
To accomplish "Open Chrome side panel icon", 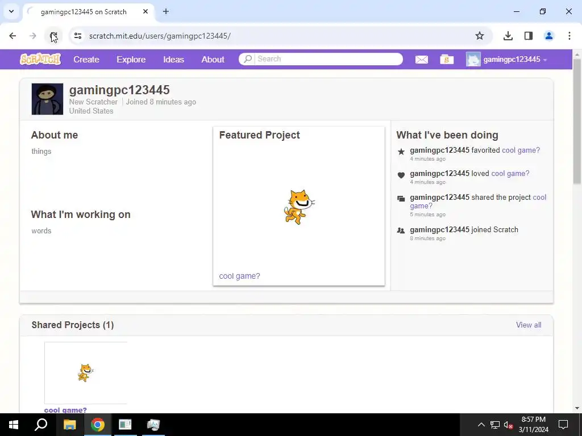I will (528, 36).
